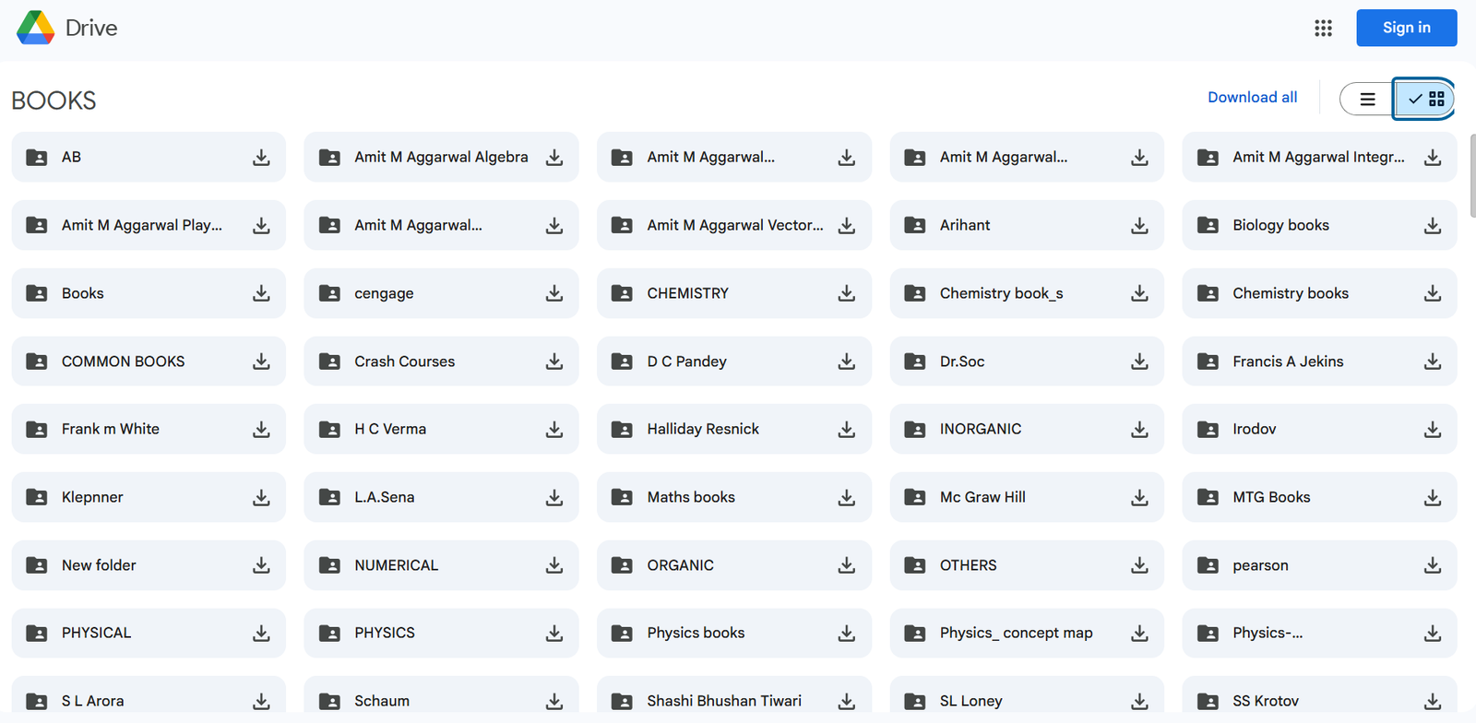Download the H C Verma folder
Viewport: 1476px width, 723px height.
click(553, 430)
